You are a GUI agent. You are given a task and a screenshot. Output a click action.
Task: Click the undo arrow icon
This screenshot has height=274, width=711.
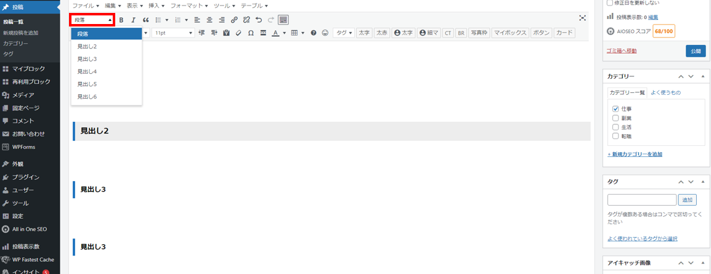point(259,20)
